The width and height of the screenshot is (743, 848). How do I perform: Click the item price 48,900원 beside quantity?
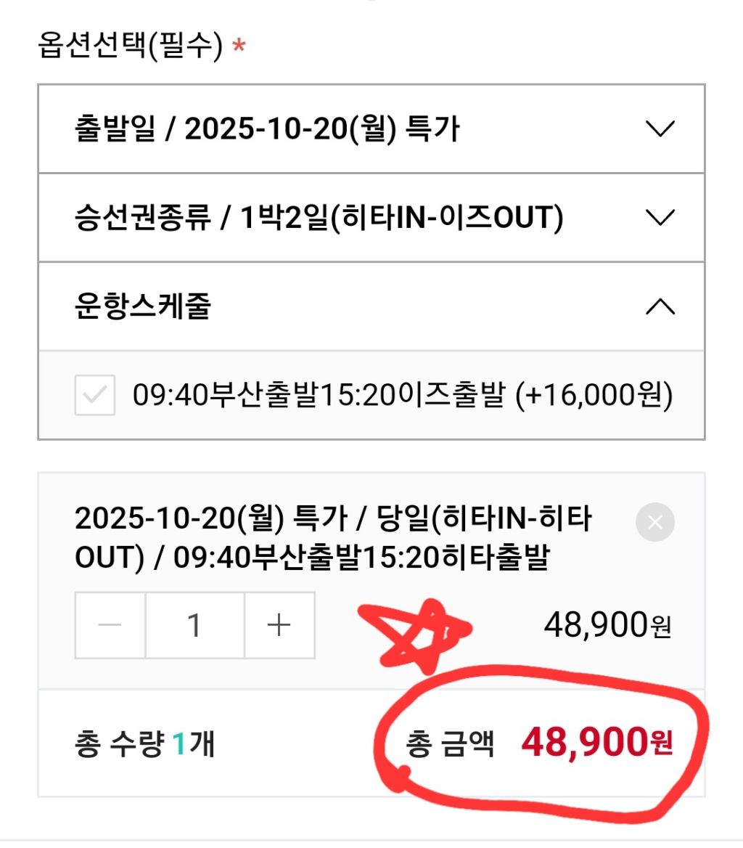click(607, 624)
